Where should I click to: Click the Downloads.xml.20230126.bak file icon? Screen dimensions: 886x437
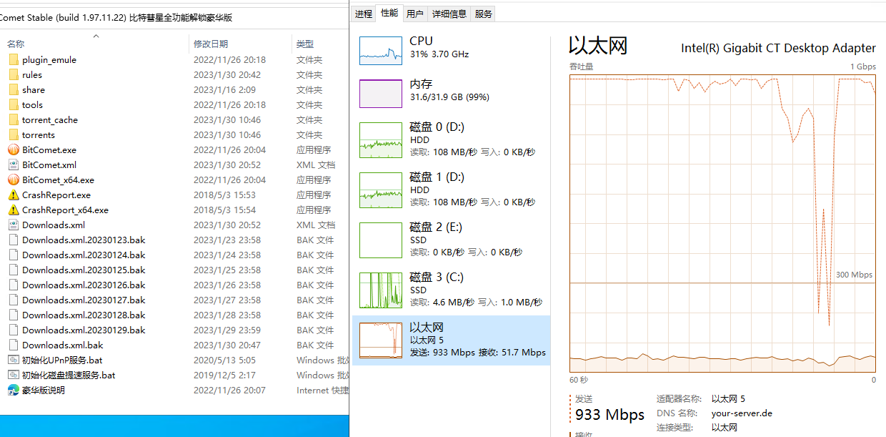[x=14, y=285]
